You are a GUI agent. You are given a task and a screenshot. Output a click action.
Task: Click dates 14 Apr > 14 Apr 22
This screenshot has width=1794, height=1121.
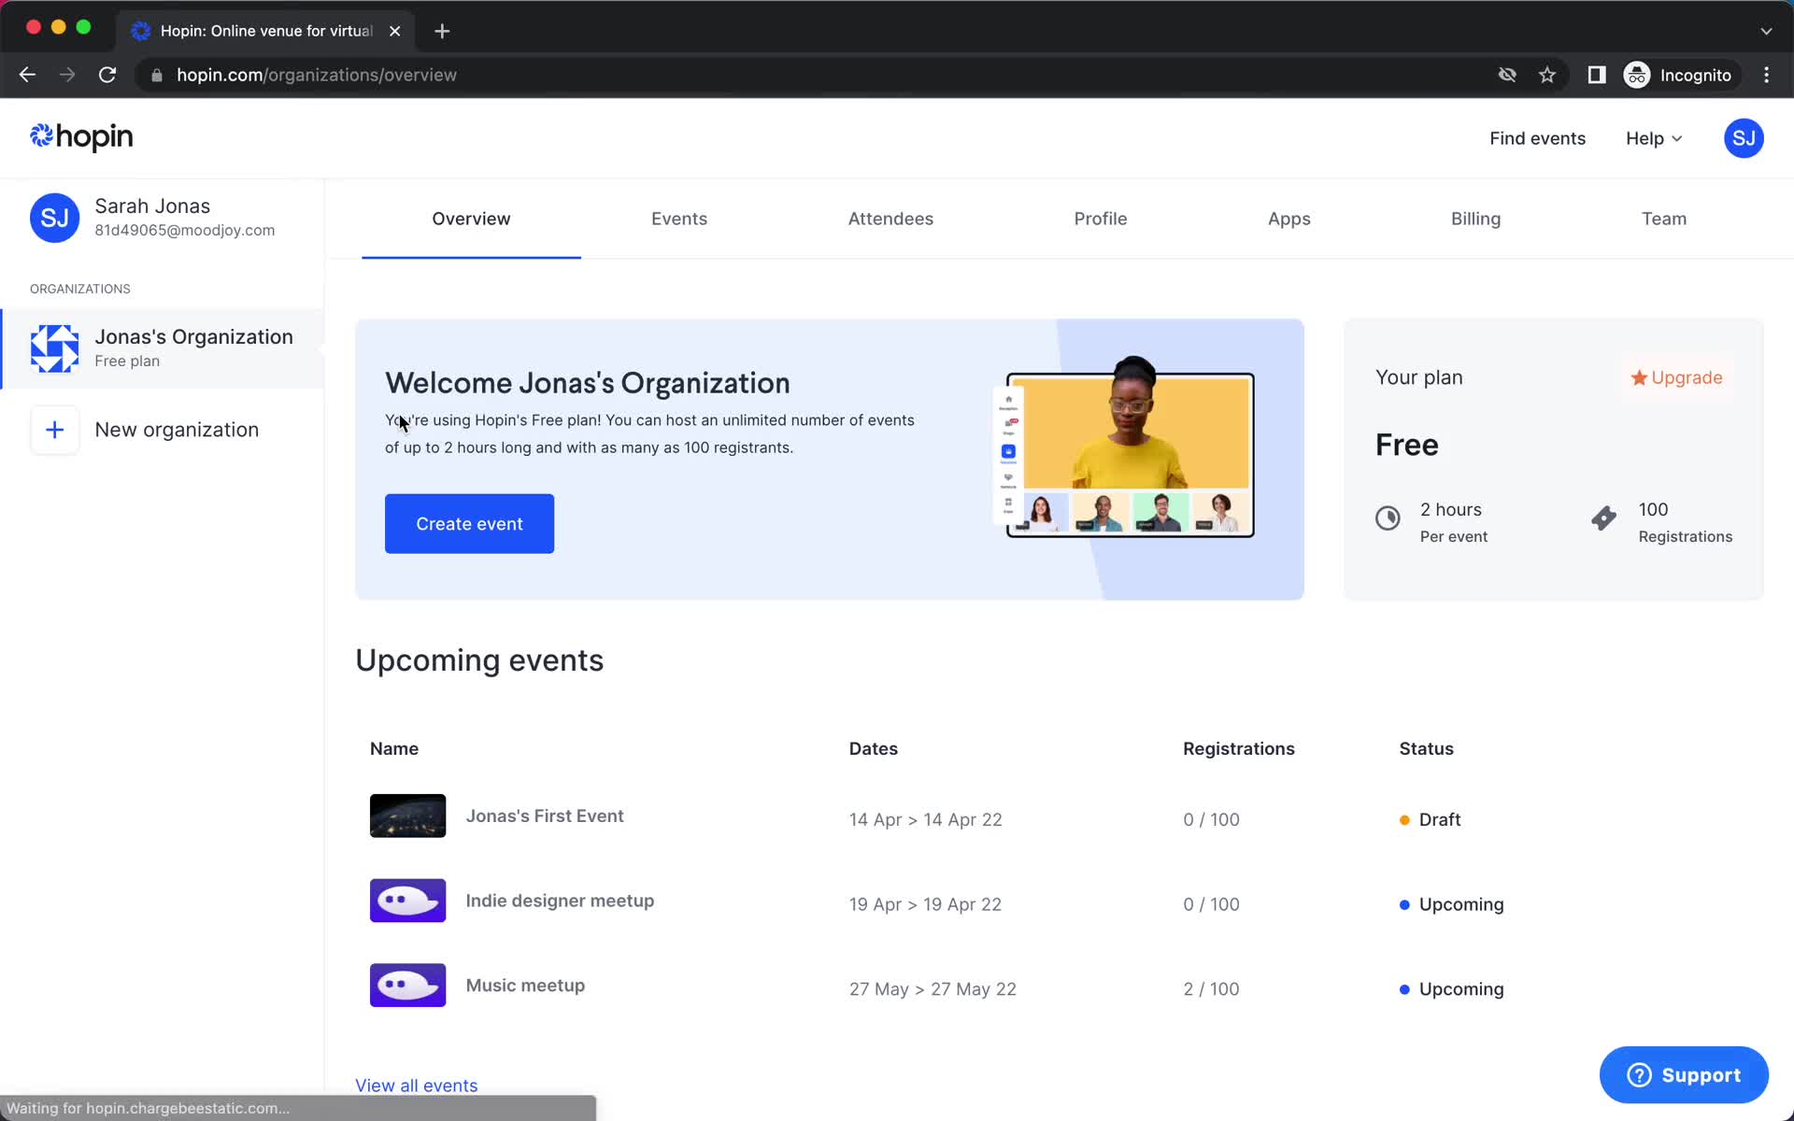(x=925, y=819)
